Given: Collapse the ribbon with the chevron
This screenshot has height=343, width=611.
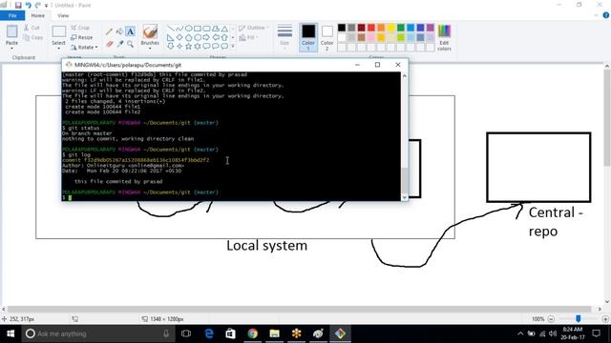Looking at the screenshot, I should pyautogui.click(x=596, y=15).
